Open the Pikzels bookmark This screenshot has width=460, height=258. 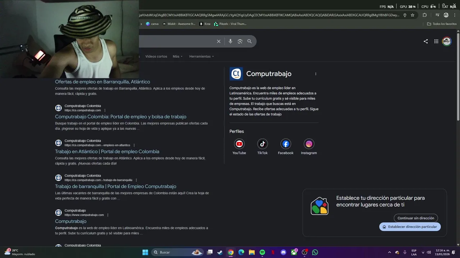point(230,24)
